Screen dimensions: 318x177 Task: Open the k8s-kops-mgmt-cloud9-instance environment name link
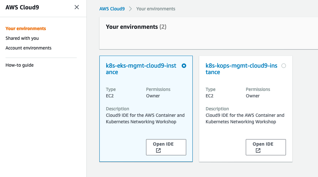[241, 69]
